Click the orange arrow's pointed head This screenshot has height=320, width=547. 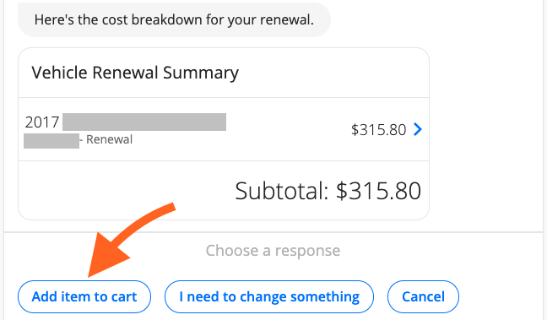[105, 257]
